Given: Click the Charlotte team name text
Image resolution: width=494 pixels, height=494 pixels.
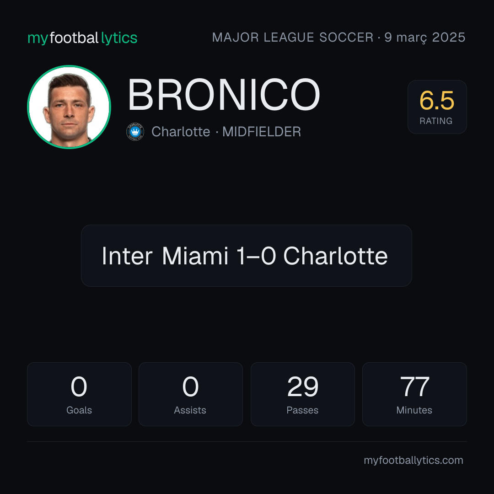Looking at the screenshot, I should point(181,132).
